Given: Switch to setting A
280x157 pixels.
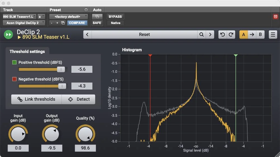Looking at the screenshot, I should tap(243, 35).
